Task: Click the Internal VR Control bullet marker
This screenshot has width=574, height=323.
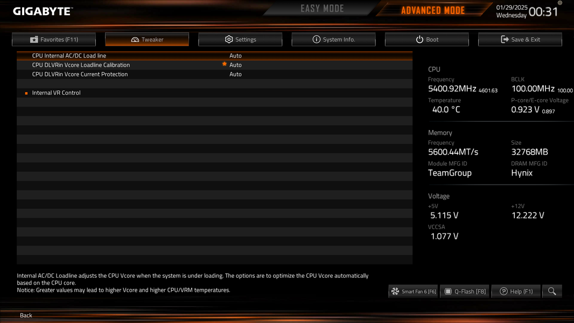Action: pyautogui.click(x=26, y=93)
